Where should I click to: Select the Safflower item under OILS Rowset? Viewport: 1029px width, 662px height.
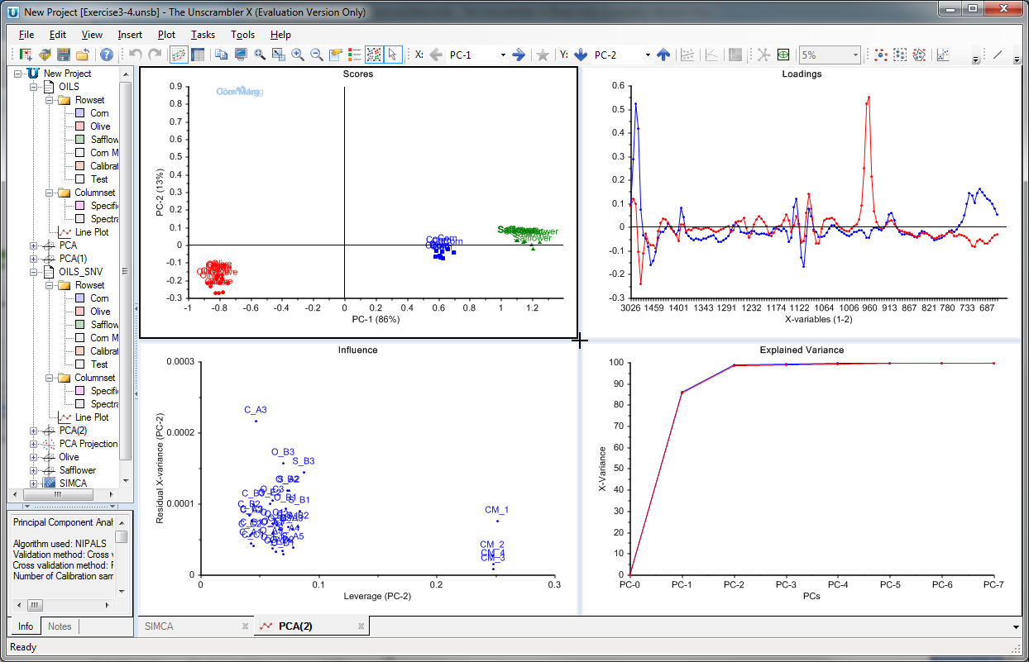(x=104, y=140)
